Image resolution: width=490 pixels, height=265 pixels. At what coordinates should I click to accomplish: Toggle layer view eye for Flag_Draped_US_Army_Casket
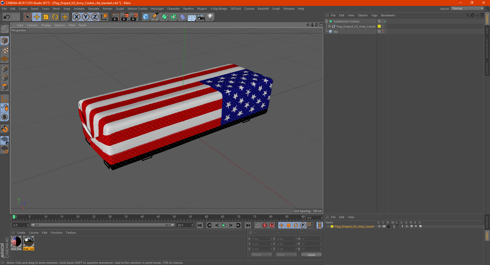(384, 227)
